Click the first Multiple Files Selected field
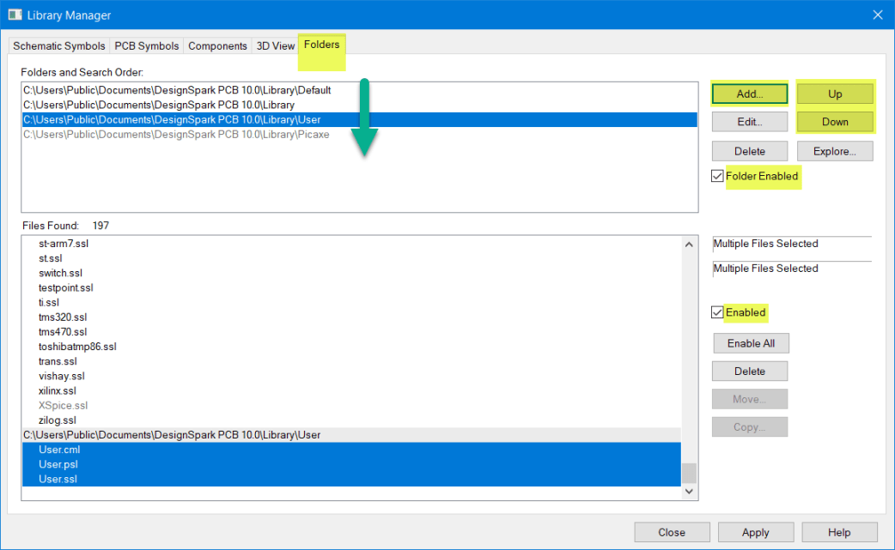 (x=792, y=244)
